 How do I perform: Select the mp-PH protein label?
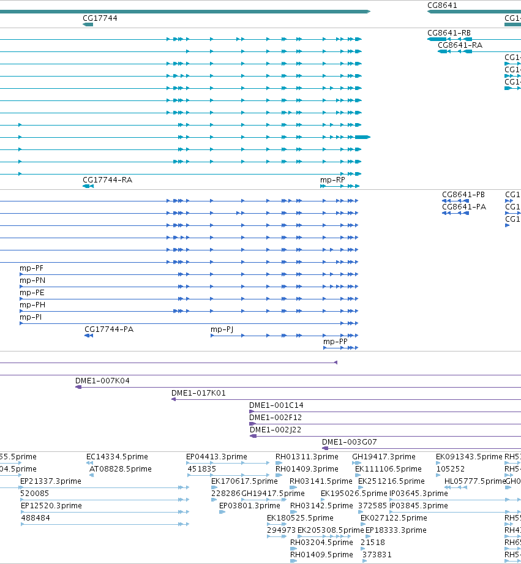pos(32,305)
